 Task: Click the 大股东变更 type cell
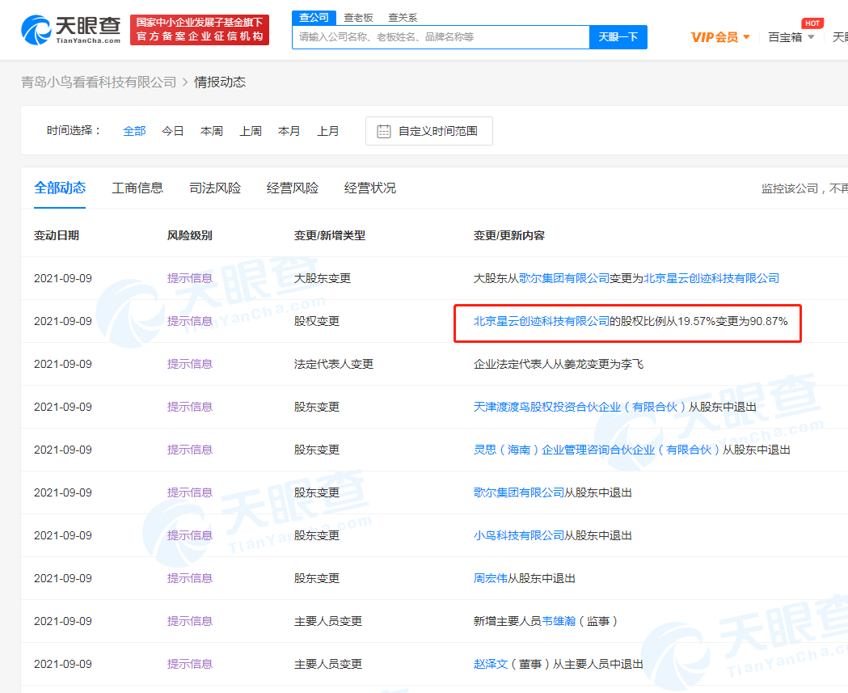(x=323, y=278)
